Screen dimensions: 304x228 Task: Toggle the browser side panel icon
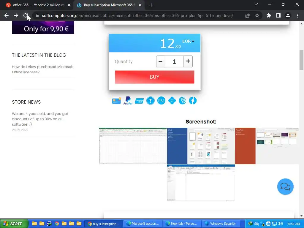point(278,15)
